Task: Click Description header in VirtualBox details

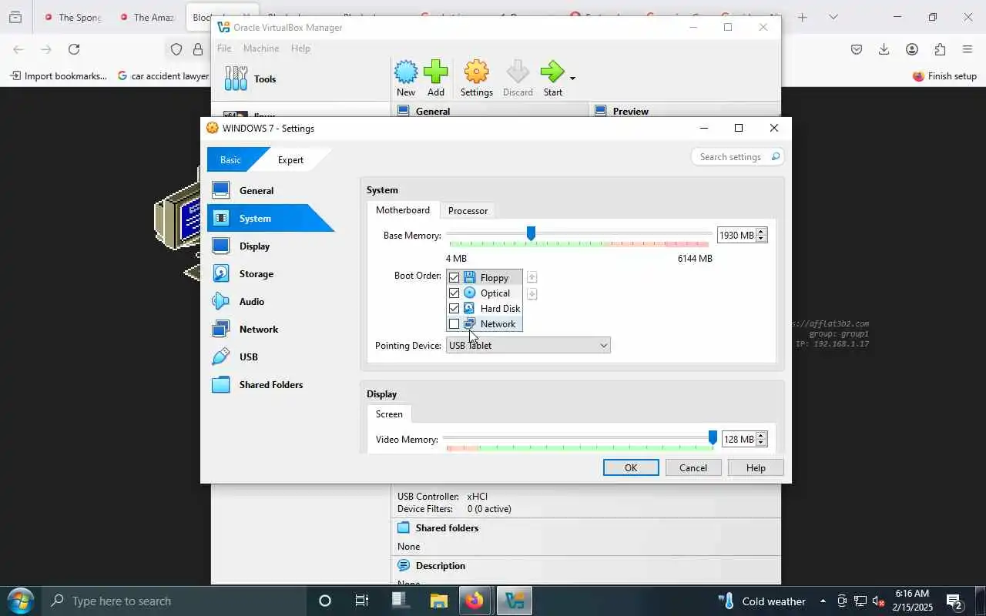Action: coord(440,565)
